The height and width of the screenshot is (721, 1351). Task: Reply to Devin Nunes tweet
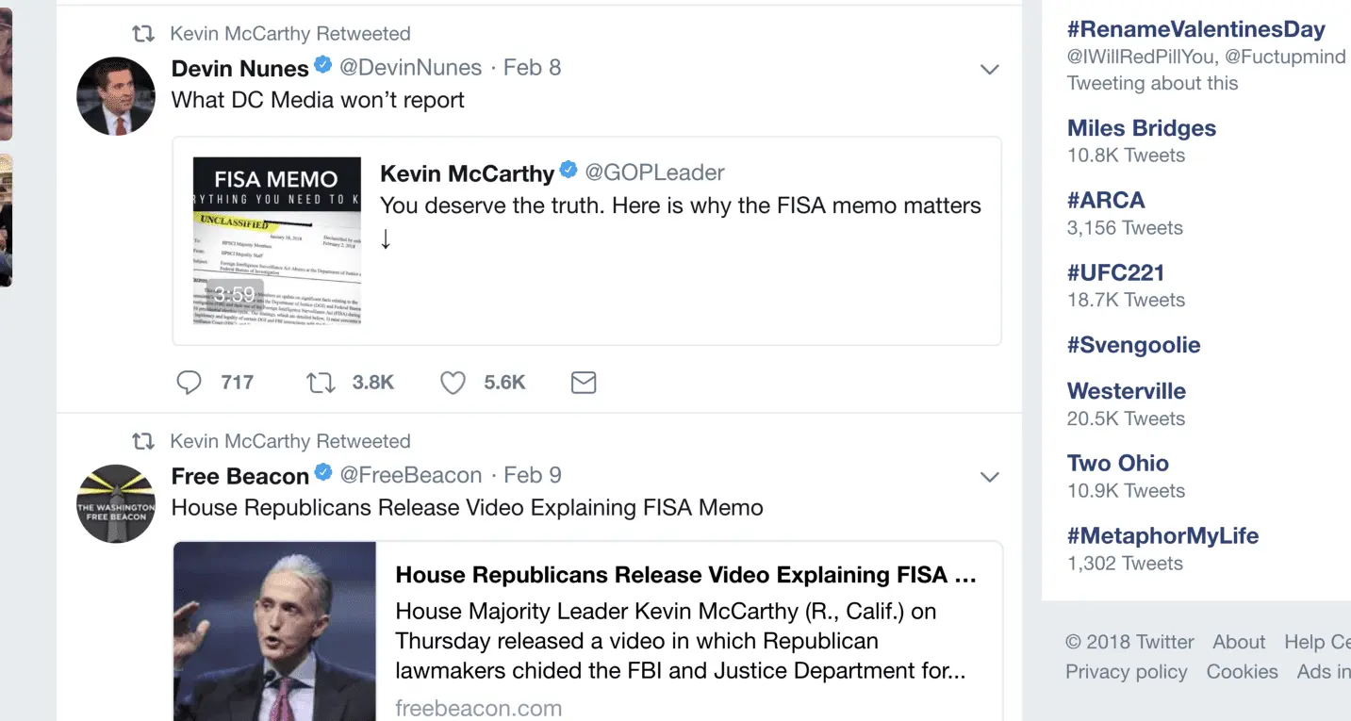click(x=189, y=383)
